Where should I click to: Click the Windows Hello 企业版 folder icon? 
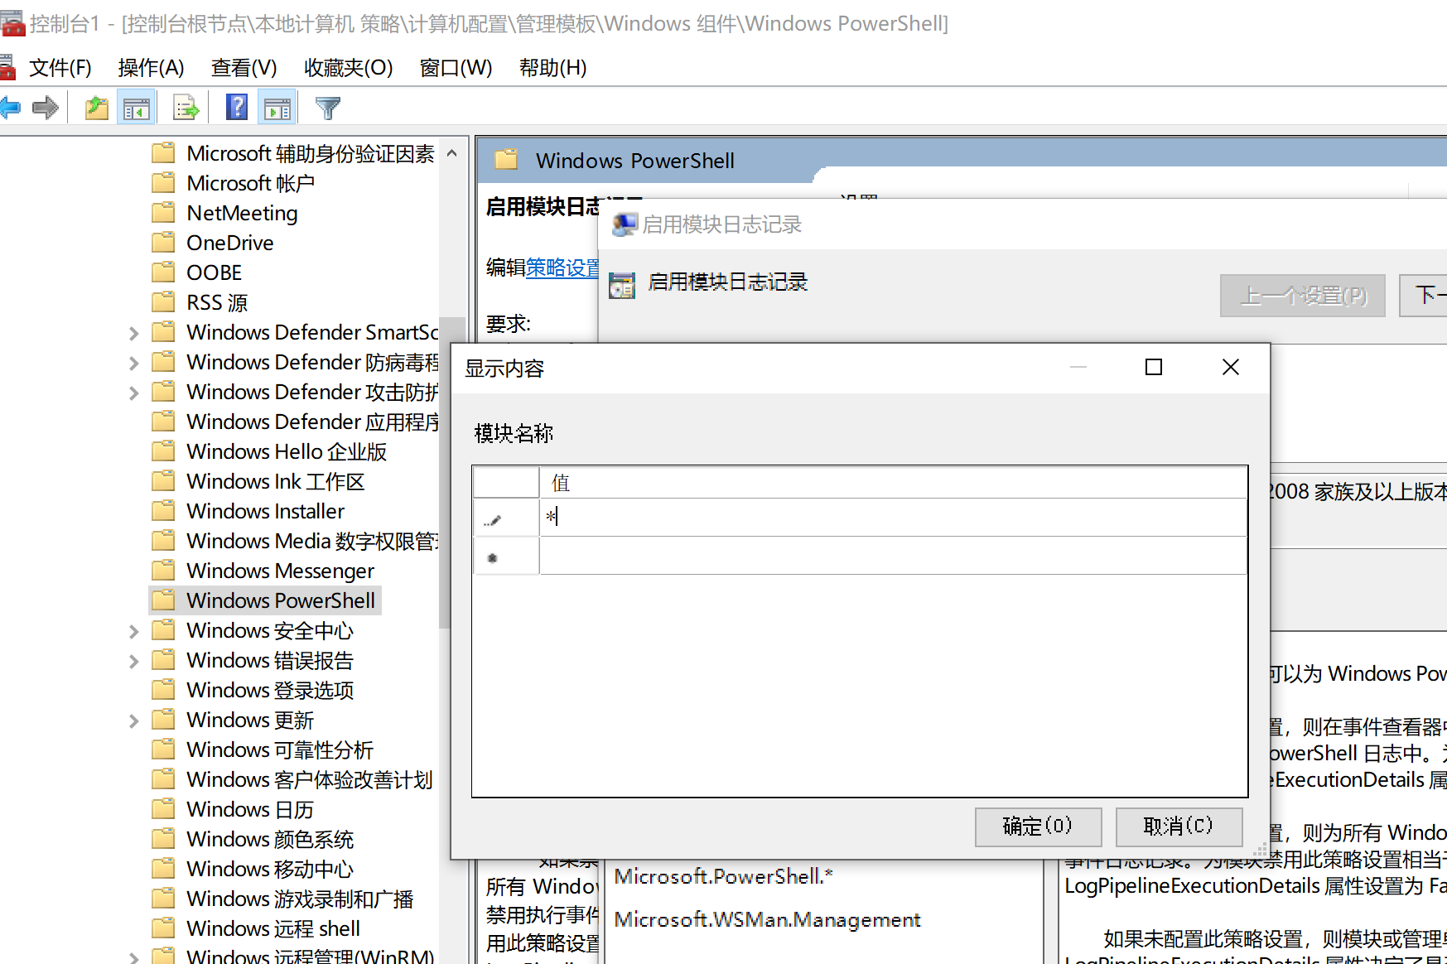164,451
